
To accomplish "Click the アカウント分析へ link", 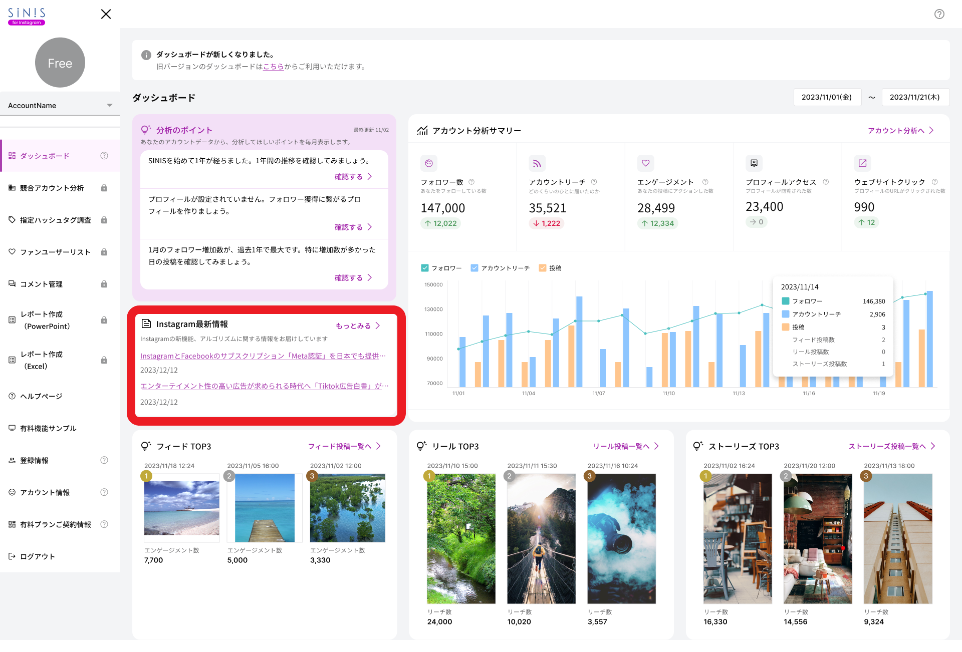I will (900, 130).
